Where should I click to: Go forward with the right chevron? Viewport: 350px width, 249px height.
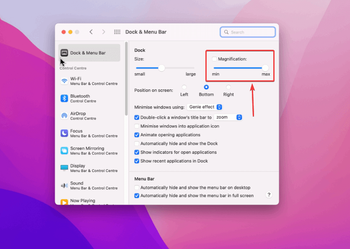tap(104, 32)
